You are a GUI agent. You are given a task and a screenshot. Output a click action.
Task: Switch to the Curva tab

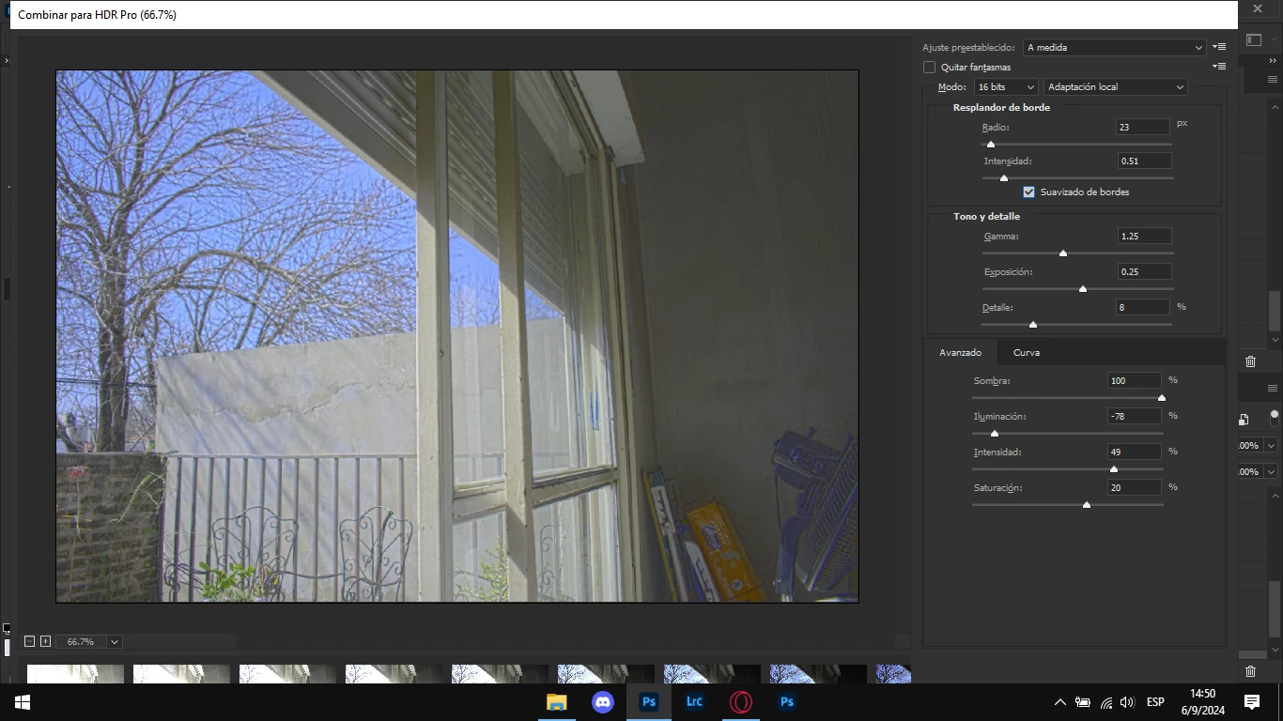click(1027, 352)
